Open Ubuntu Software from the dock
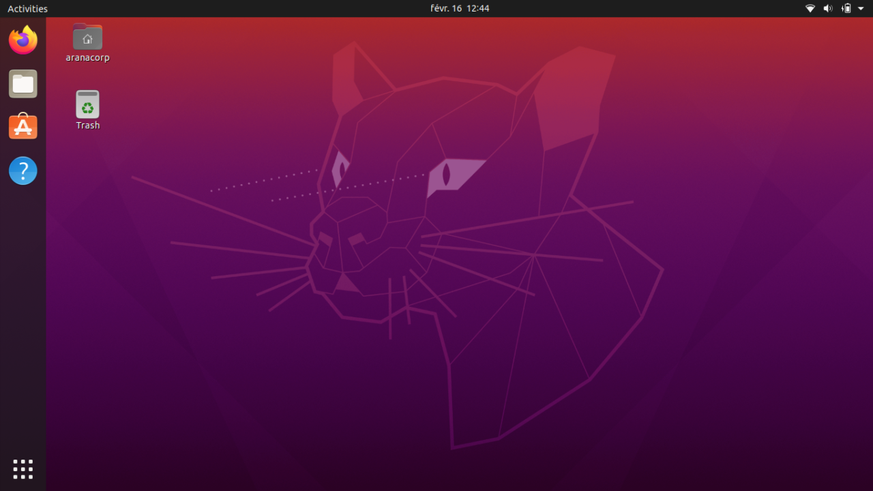 coord(23,126)
